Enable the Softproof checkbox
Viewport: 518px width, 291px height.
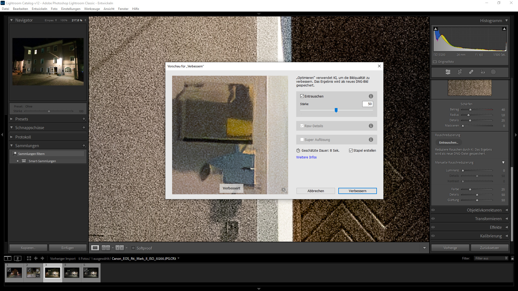point(133,248)
